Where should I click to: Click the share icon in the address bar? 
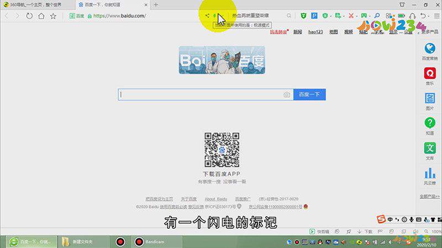tap(207, 16)
